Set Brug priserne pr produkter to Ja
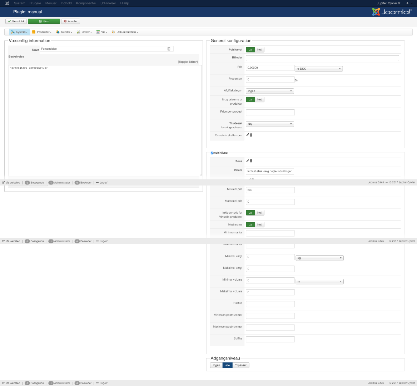 250,99
